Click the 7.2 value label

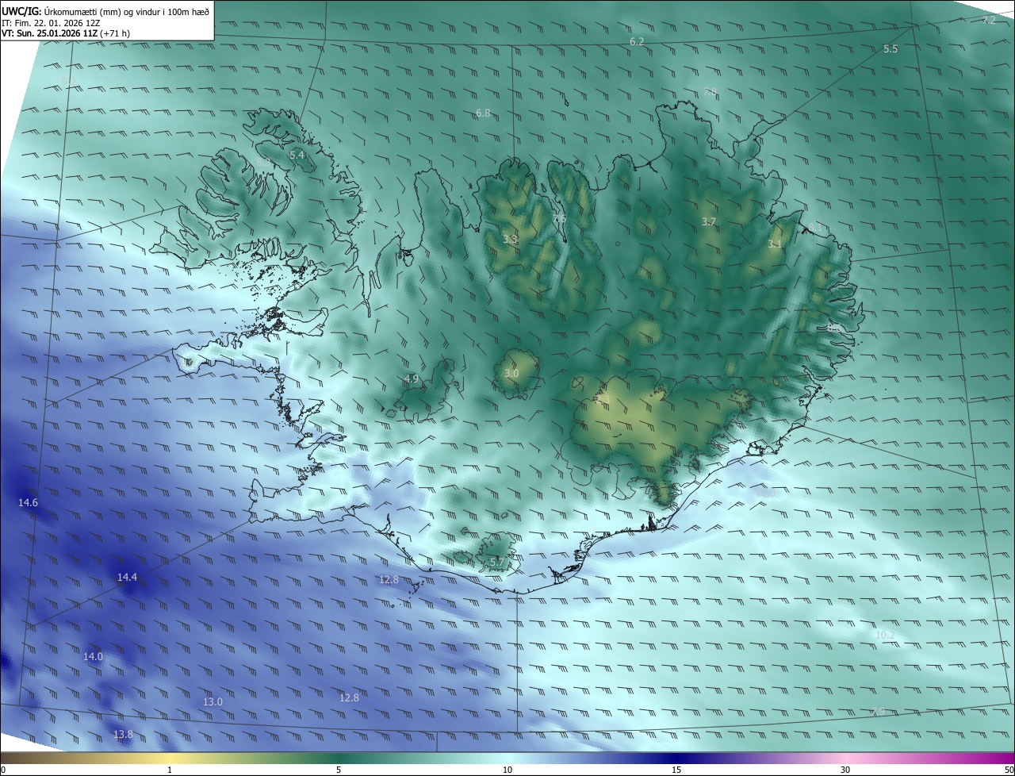pos(989,20)
